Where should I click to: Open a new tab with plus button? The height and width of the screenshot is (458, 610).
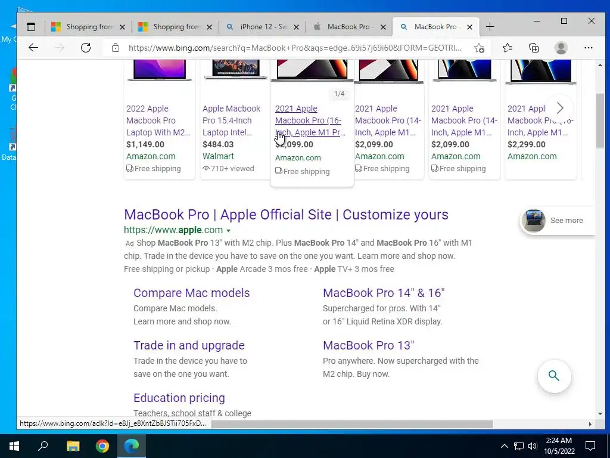490,27
